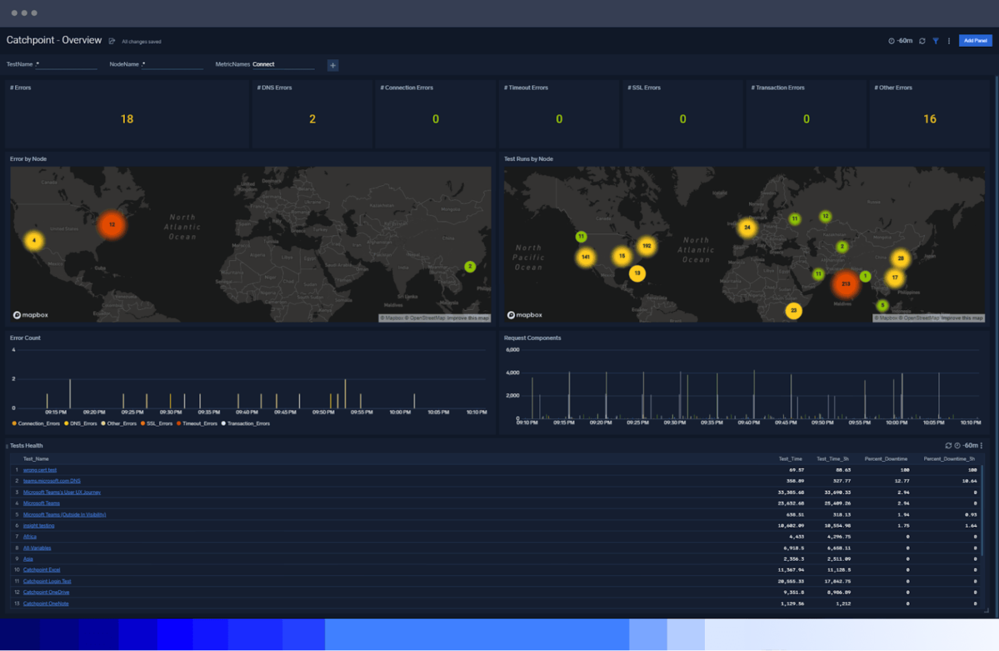Click the edit icon beside Catchpoint - Overview title
Viewport: 999px width, 651px height.
click(x=111, y=40)
